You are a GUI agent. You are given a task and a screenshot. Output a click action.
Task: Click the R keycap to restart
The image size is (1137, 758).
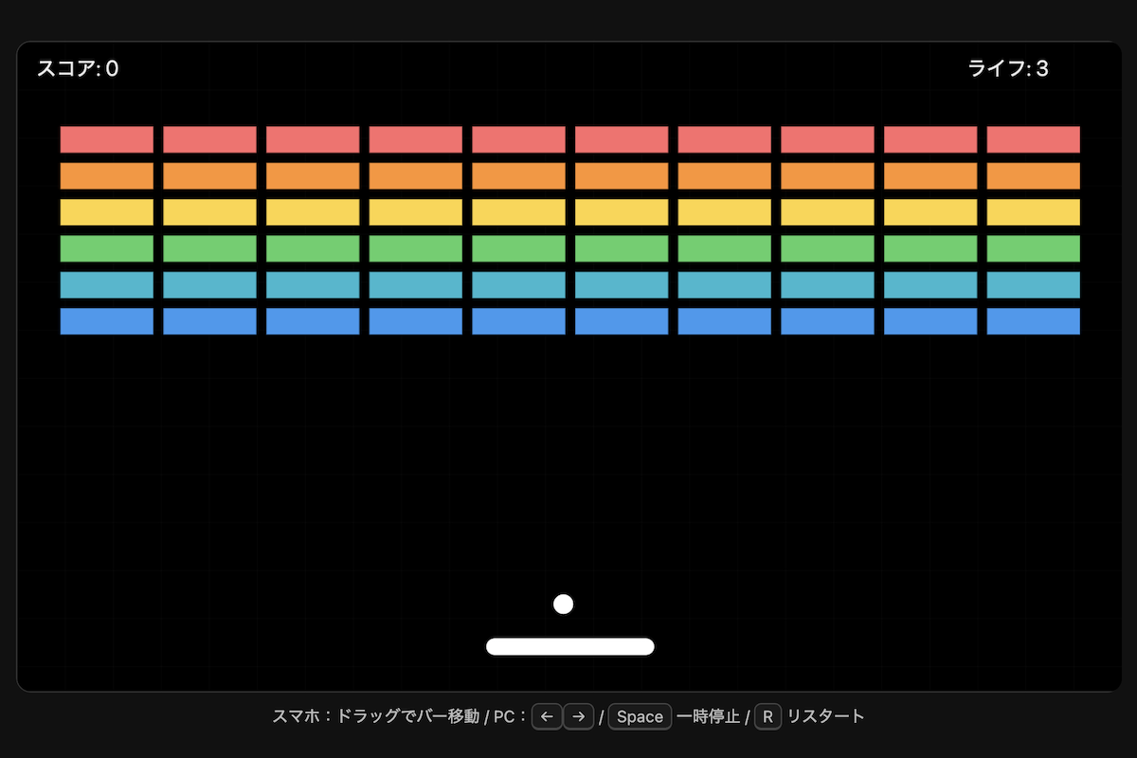pyautogui.click(x=766, y=716)
